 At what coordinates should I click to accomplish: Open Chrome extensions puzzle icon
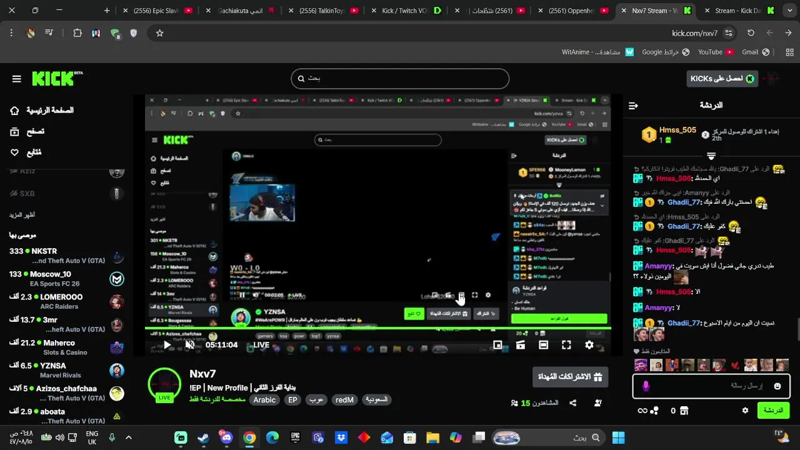(x=77, y=33)
